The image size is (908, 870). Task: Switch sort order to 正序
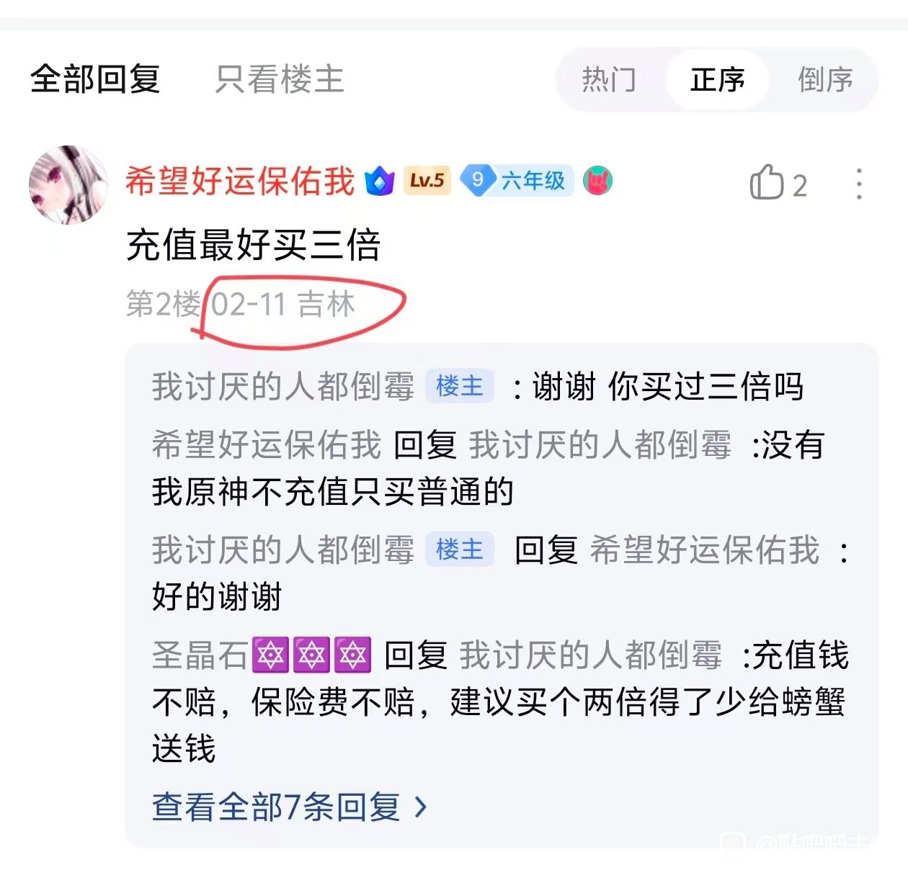(x=717, y=79)
